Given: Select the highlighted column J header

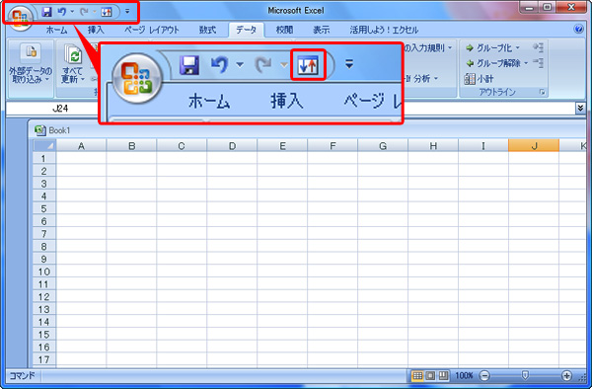Looking at the screenshot, I should (x=534, y=146).
